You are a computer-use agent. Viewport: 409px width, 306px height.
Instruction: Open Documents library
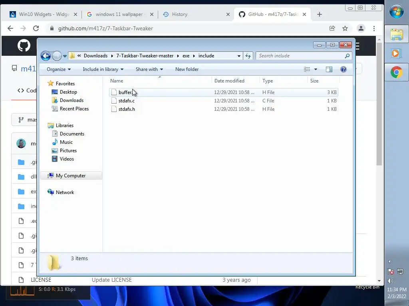tap(72, 134)
